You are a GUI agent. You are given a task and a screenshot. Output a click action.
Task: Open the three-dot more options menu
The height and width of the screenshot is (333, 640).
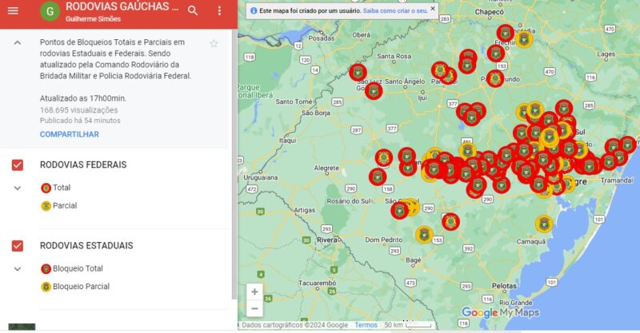(x=220, y=10)
